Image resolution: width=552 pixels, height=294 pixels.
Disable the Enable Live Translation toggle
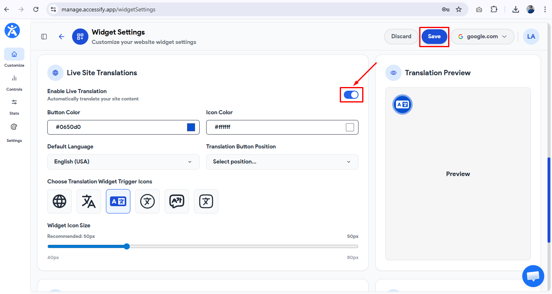pyautogui.click(x=351, y=94)
